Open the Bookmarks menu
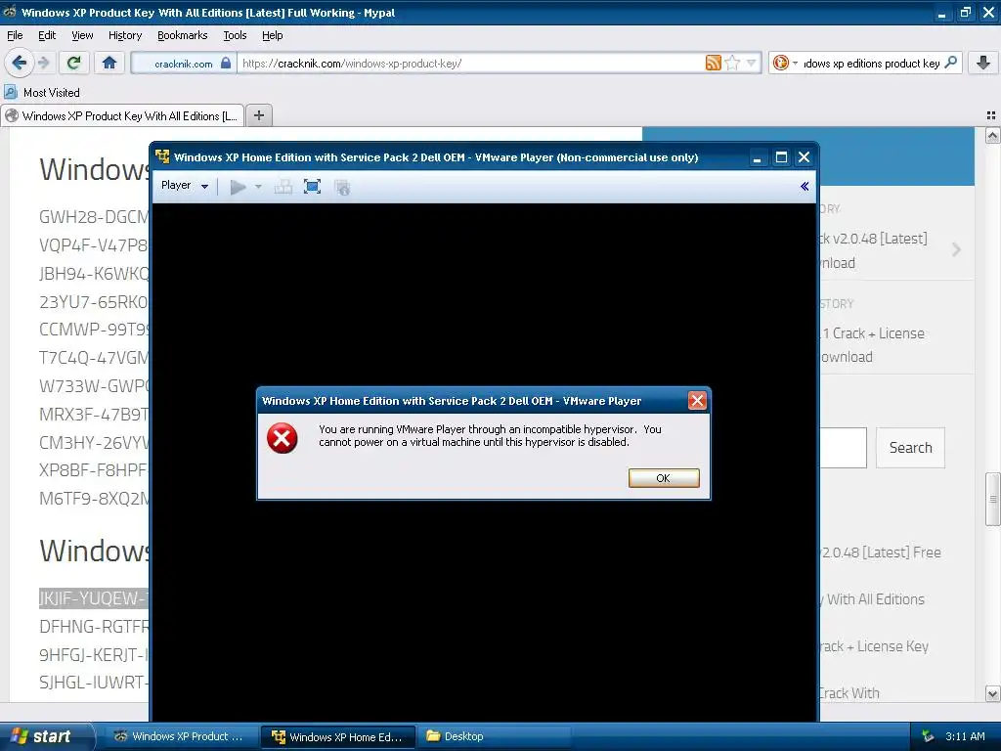 pyautogui.click(x=183, y=35)
